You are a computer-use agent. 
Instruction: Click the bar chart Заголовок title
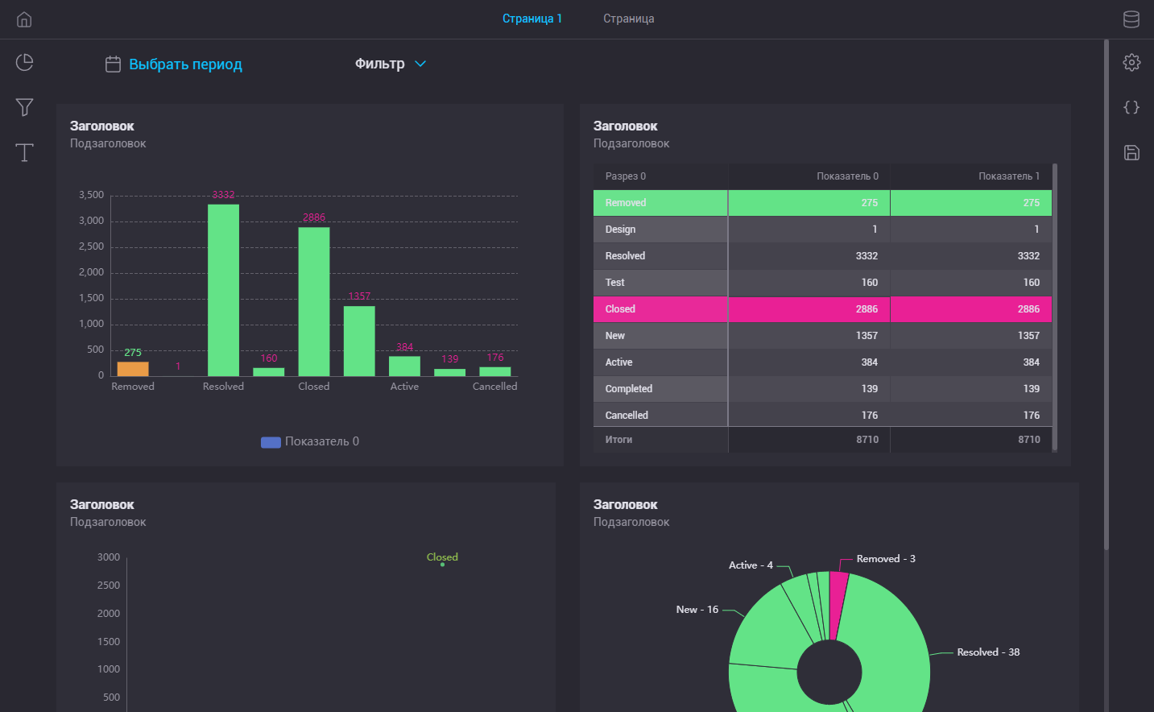pos(102,126)
